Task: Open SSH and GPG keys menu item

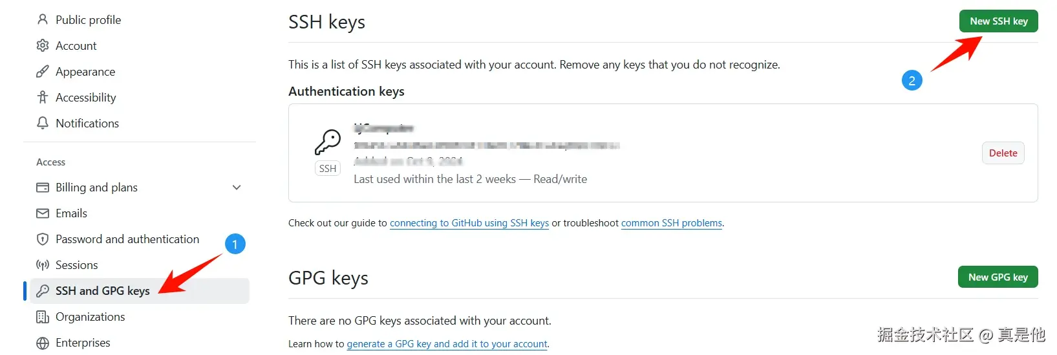Action: tap(103, 291)
